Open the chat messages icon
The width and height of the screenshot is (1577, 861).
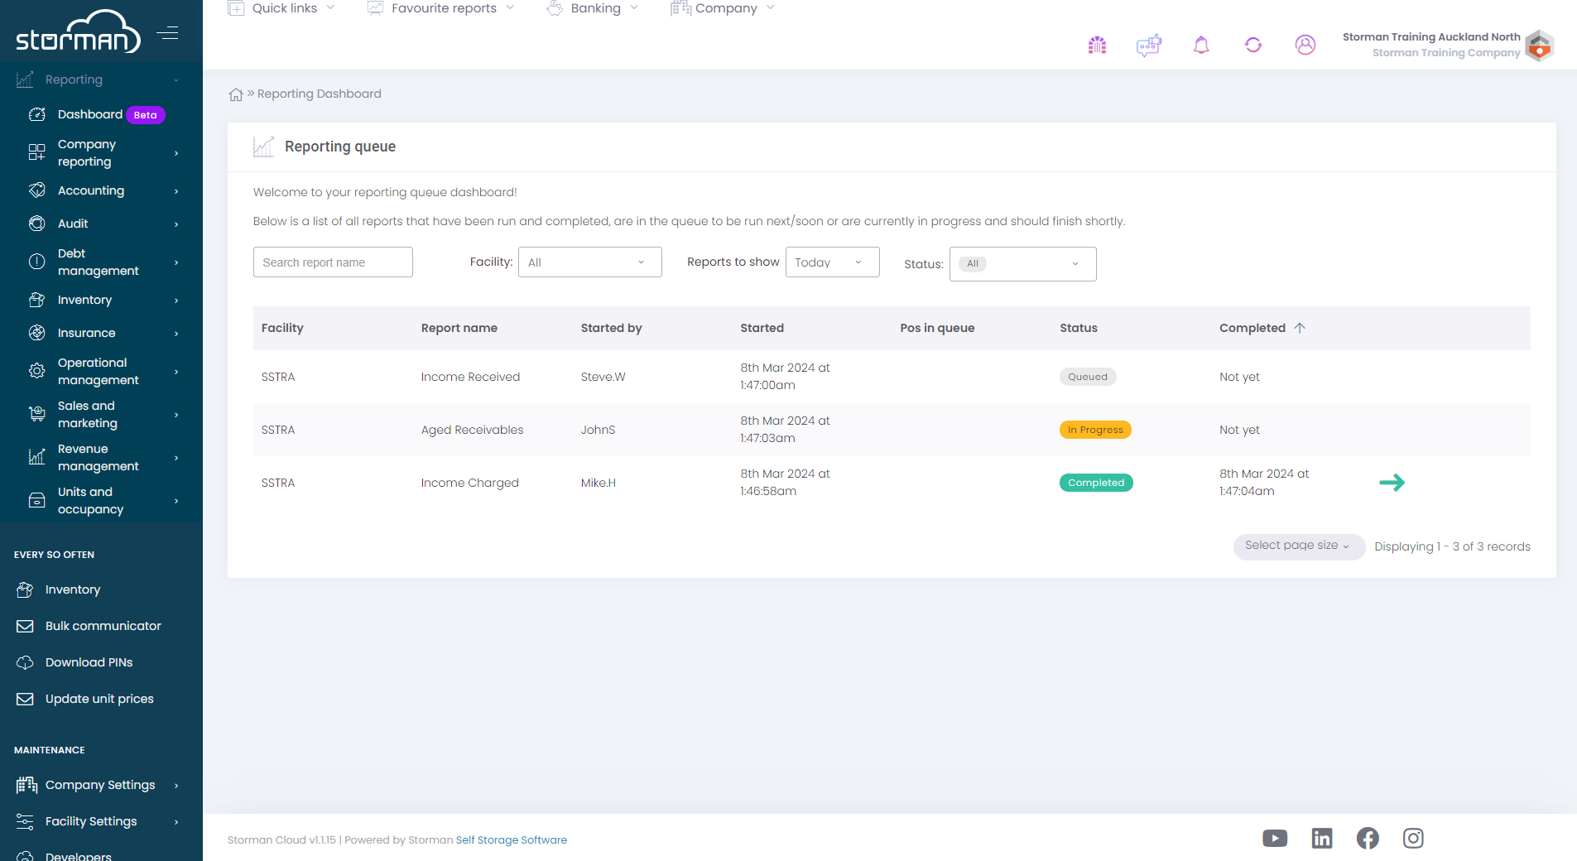tap(1149, 45)
